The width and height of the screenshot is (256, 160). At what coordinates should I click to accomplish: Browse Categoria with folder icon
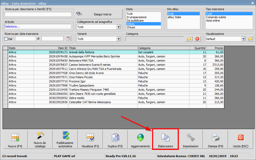189,39
